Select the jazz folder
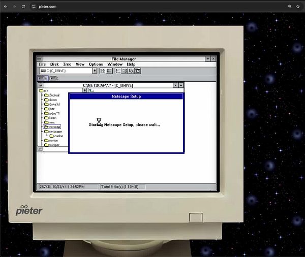Screen dimensions: 305x257 (50, 109)
